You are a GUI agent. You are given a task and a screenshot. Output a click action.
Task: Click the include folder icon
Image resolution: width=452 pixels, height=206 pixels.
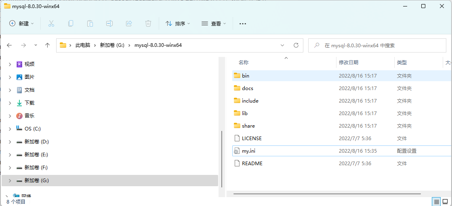tap(237, 101)
